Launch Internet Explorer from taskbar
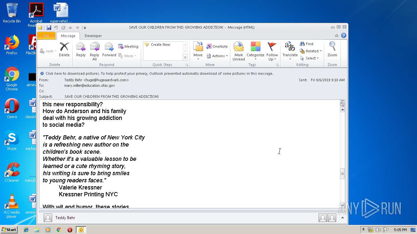 pos(26,230)
